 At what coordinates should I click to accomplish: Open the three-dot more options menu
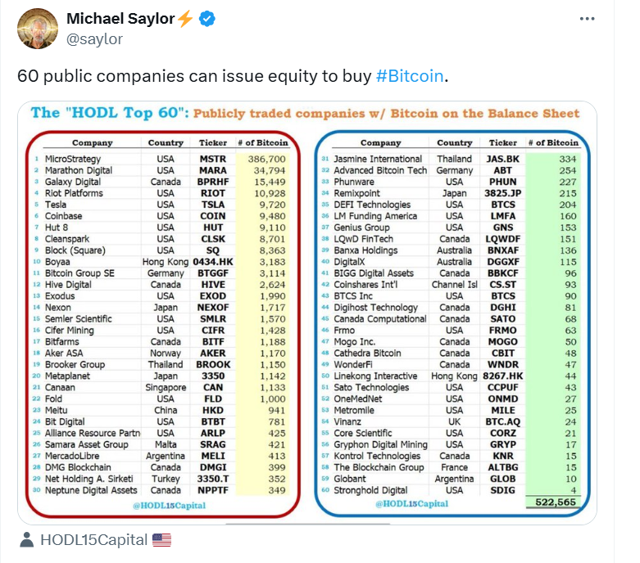[587, 19]
